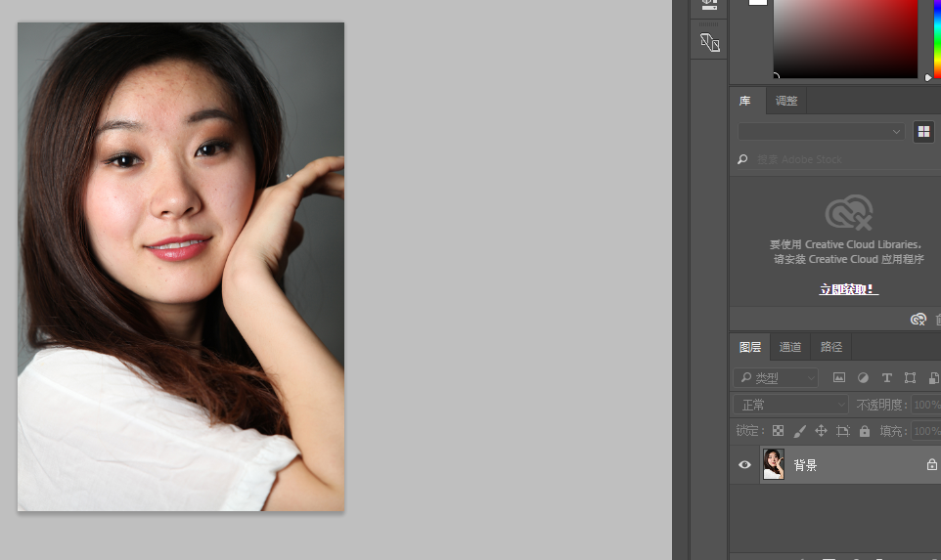
Task: Click the Creative Cloud sync status icon
Action: (919, 320)
